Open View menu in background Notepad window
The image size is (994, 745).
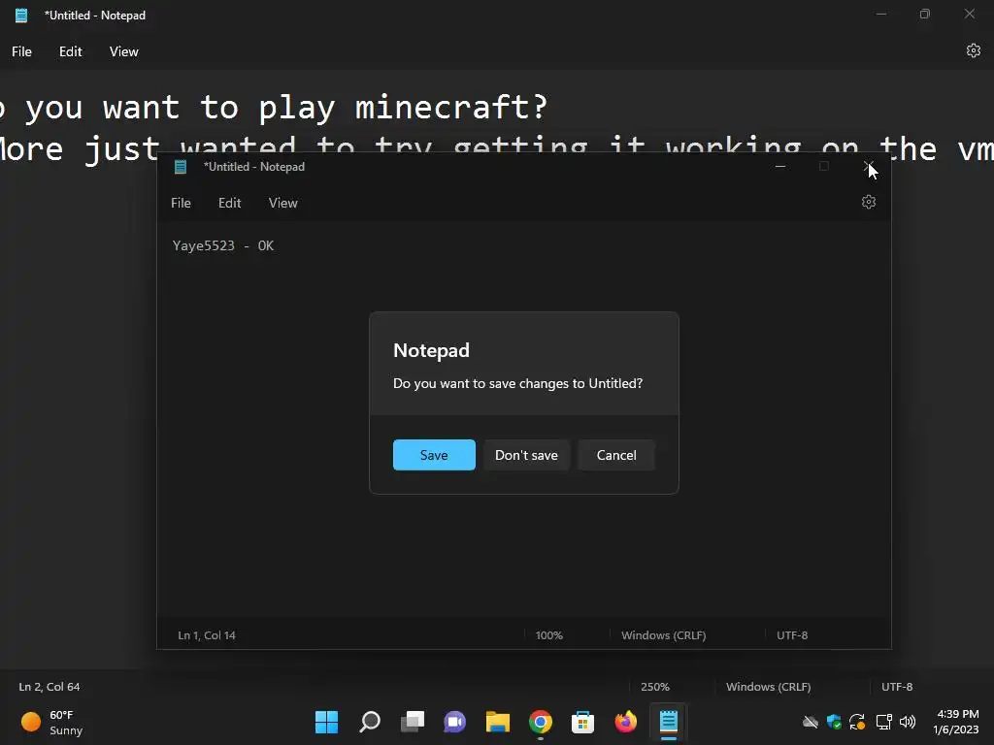tap(123, 51)
